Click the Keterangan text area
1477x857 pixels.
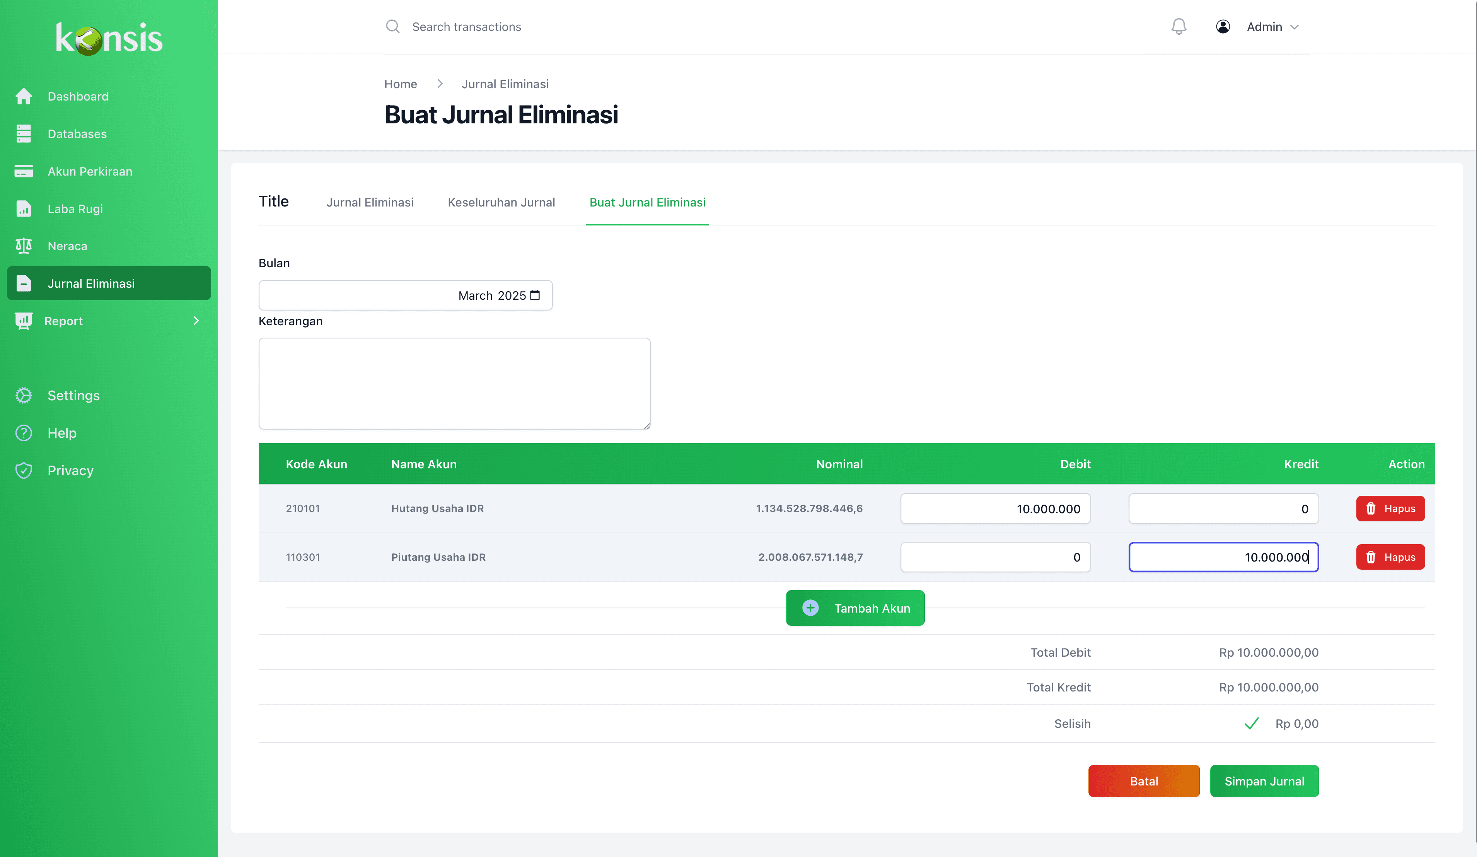click(454, 383)
